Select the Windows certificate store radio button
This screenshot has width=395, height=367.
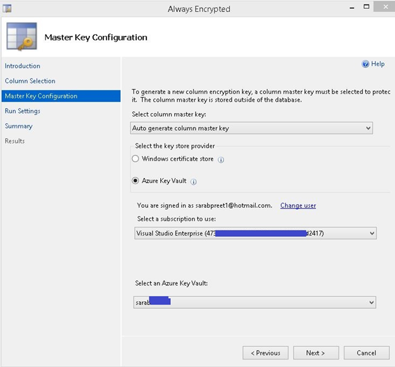coord(135,159)
